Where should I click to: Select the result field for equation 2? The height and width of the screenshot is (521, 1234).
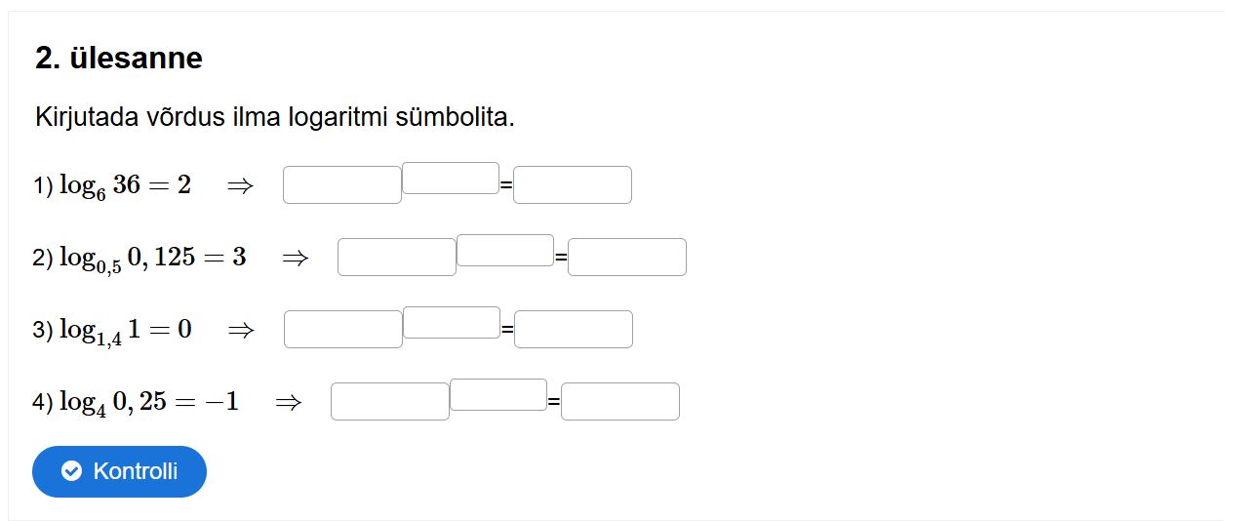click(627, 258)
